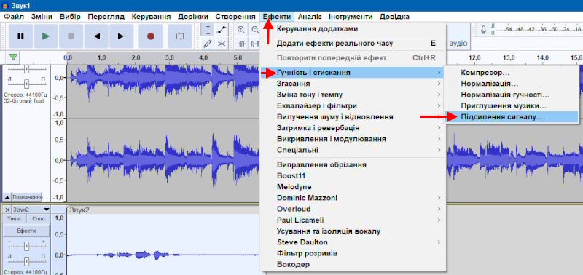Expand the Зміна тону і темпу submenu
Viewport: 583px width, 275px height.
point(353,95)
